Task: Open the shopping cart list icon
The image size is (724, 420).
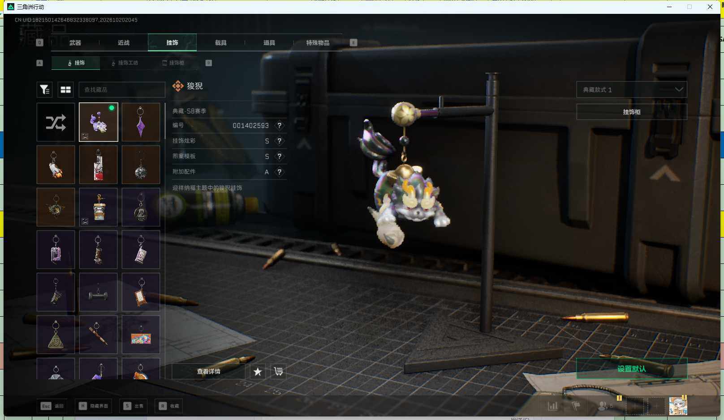Action: tap(278, 371)
